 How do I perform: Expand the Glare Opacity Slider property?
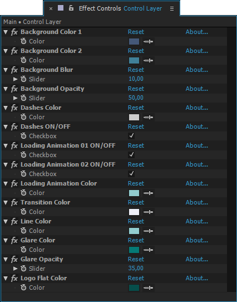(16, 269)
